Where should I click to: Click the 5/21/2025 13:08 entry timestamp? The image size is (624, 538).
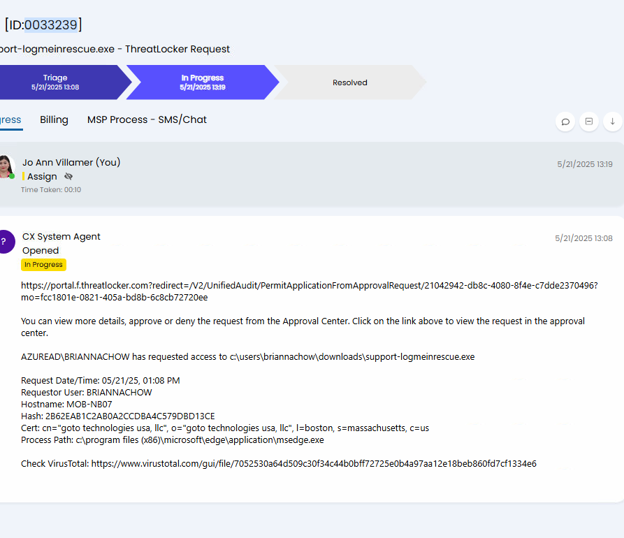click(x=583, y=238)
